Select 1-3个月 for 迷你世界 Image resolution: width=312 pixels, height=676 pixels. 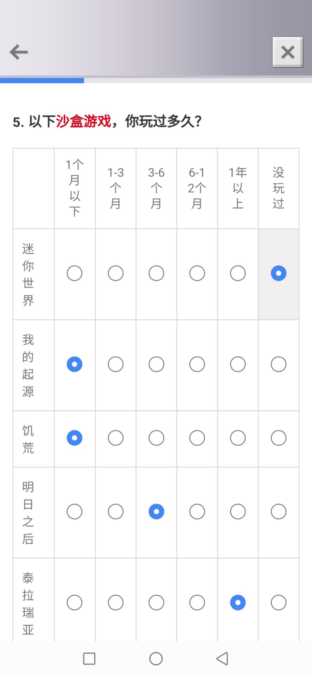[x=116, y=273]
